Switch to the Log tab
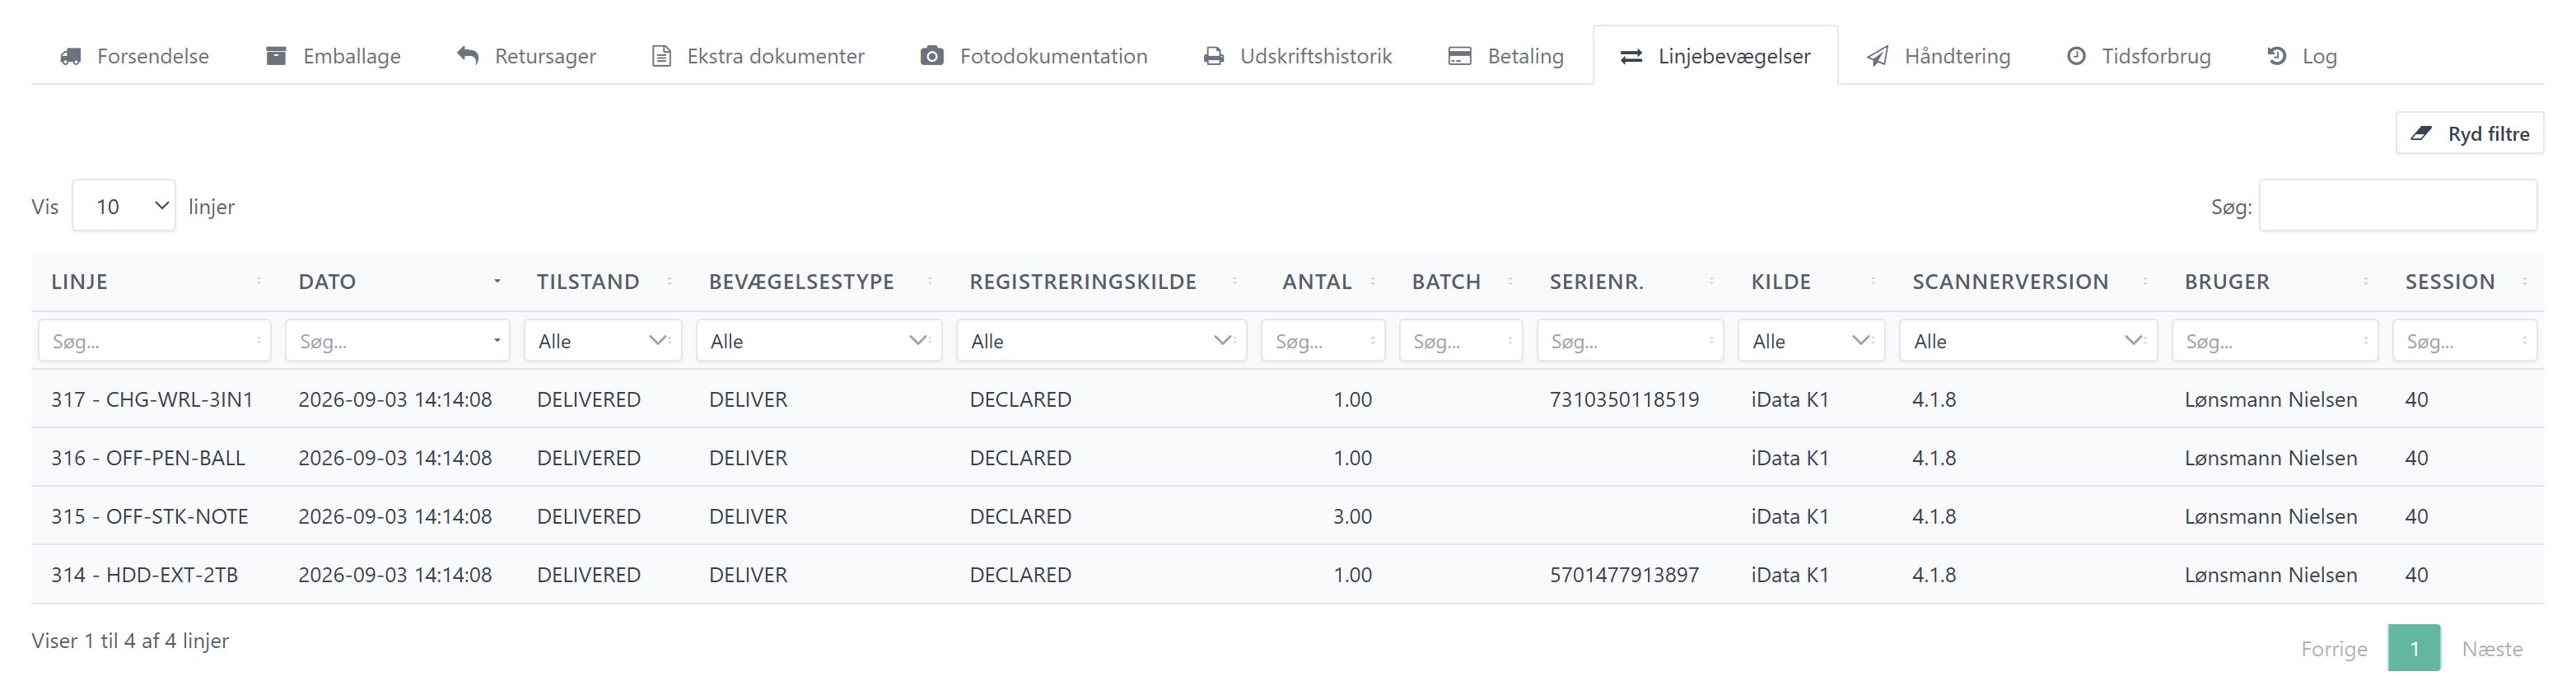Image resolution: width=2576 pixels, height=695 pixels. (2301, 56)
